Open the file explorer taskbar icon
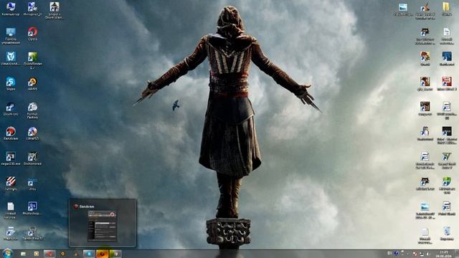The width and height of the screenshot is (459, 258). tap(23, 254)
